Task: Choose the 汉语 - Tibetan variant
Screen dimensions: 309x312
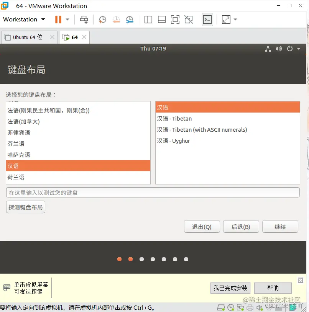Action: point(227,119)
